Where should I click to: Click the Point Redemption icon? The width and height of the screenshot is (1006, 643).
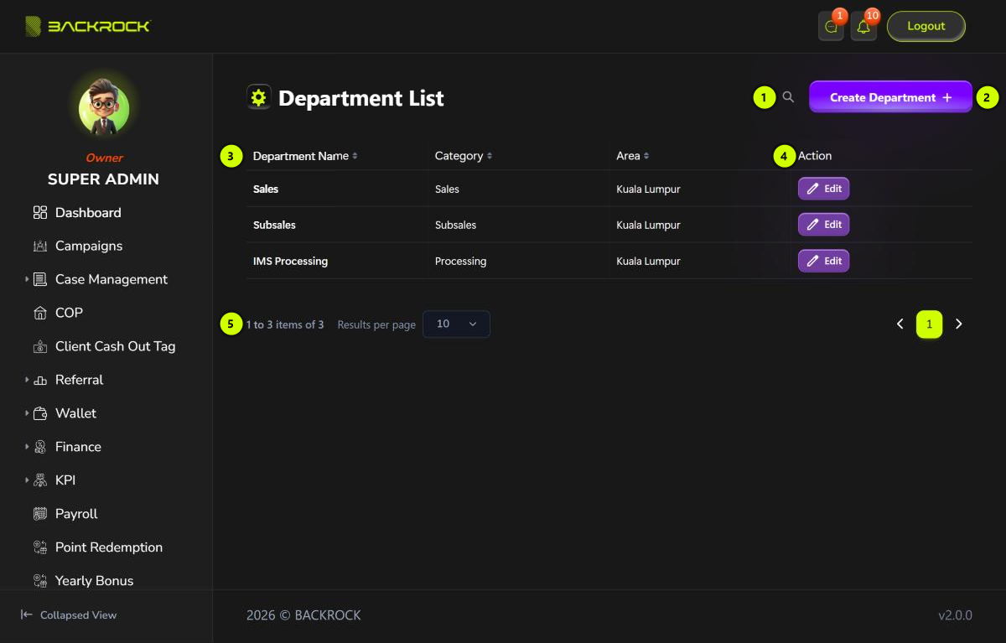(x=40, y=548)
